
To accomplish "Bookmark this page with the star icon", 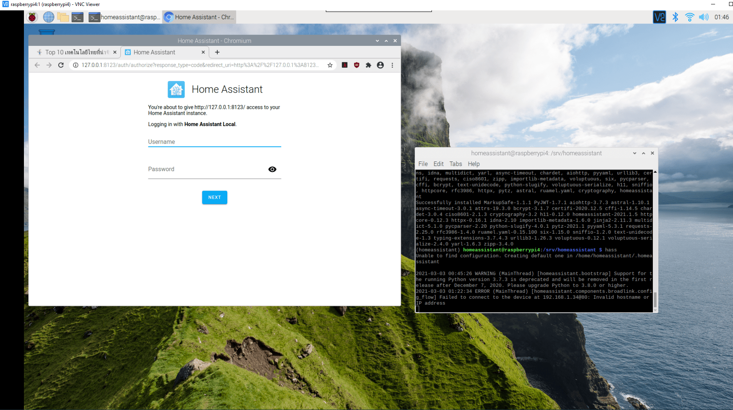I will click(x=330, y=65).
